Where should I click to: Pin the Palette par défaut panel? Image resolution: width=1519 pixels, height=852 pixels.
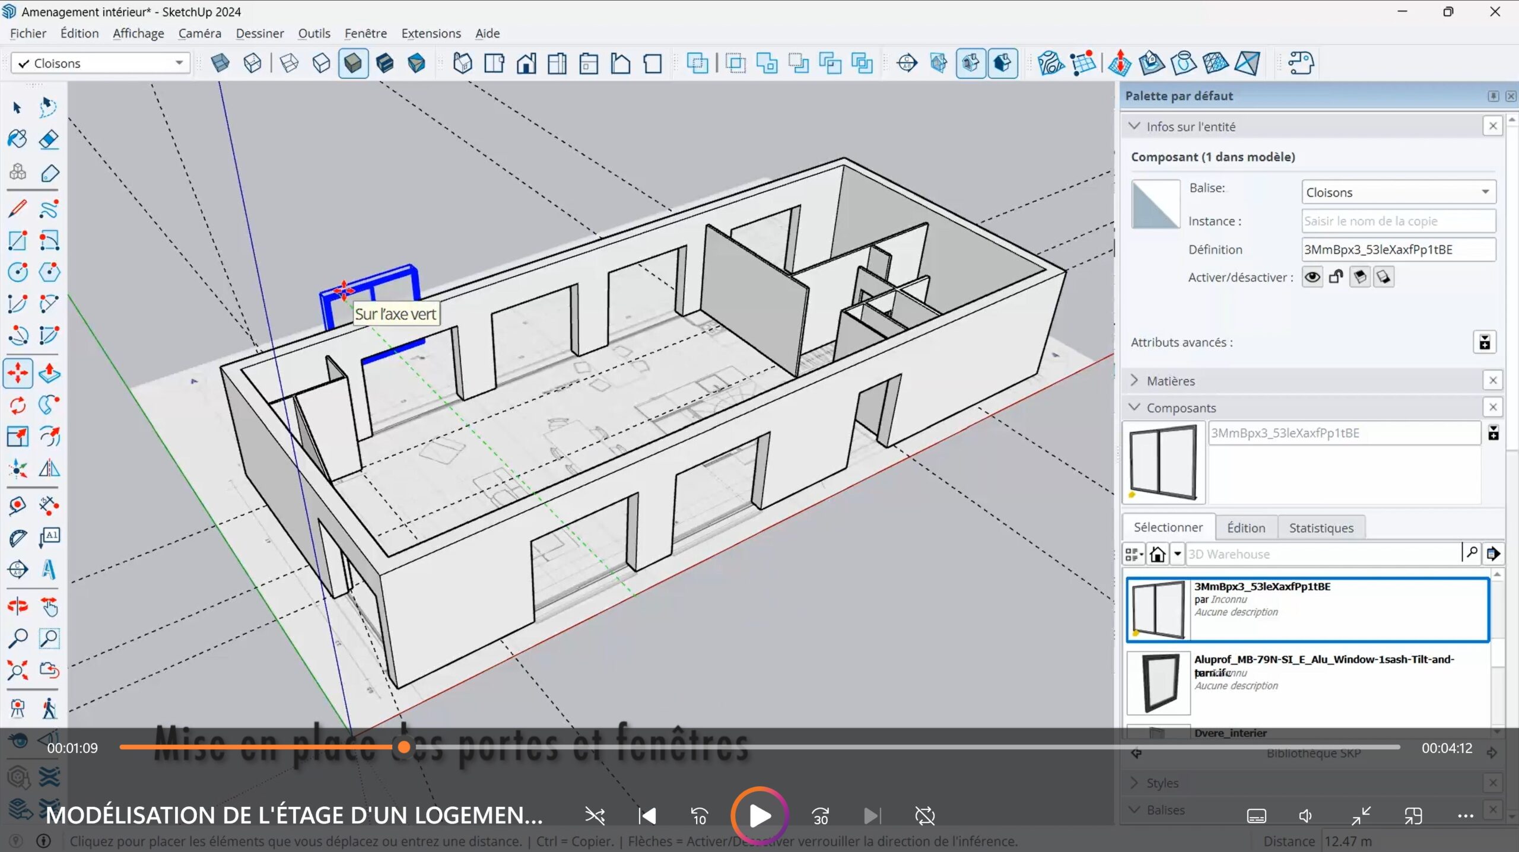click(x=1493, y=96)
